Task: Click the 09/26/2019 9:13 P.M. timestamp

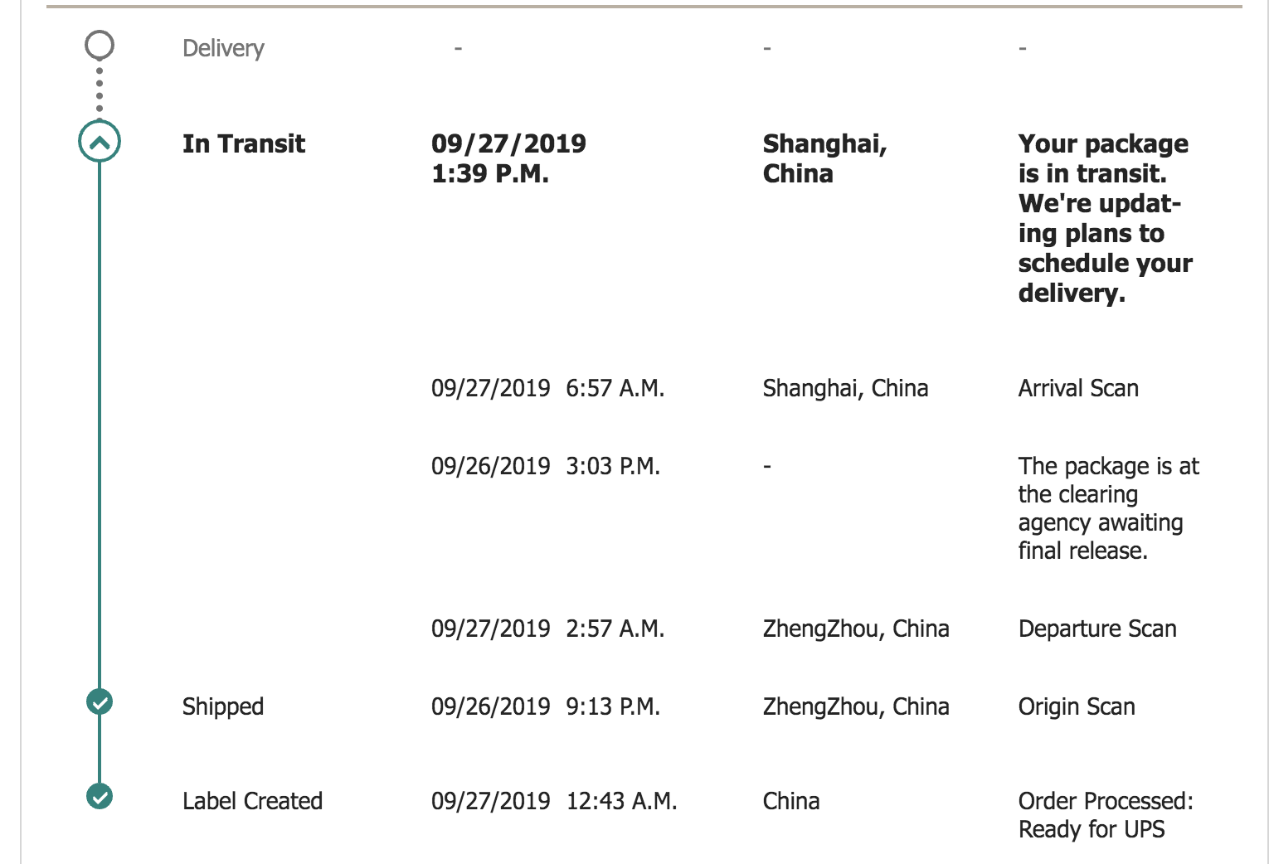Action: (x=546, y=706)
